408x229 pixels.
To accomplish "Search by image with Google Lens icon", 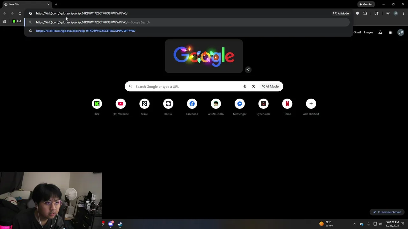I will click(253, 87).
